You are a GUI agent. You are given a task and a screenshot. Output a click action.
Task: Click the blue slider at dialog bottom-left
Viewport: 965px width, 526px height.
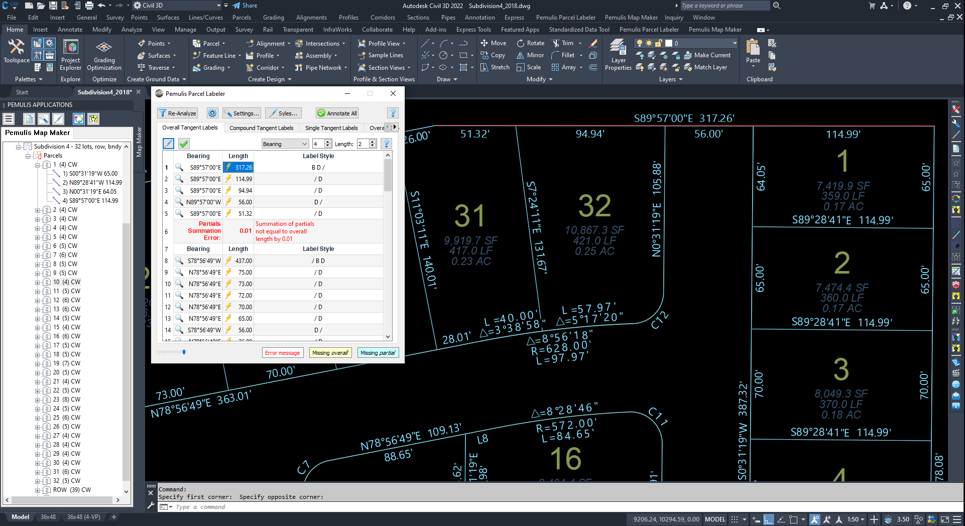pos(184,352)
